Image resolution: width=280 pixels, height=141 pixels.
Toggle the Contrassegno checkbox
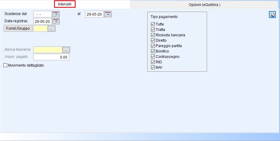(153, 57)
